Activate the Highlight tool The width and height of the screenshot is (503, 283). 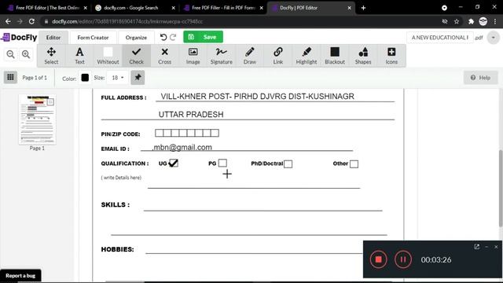[307, 56]
